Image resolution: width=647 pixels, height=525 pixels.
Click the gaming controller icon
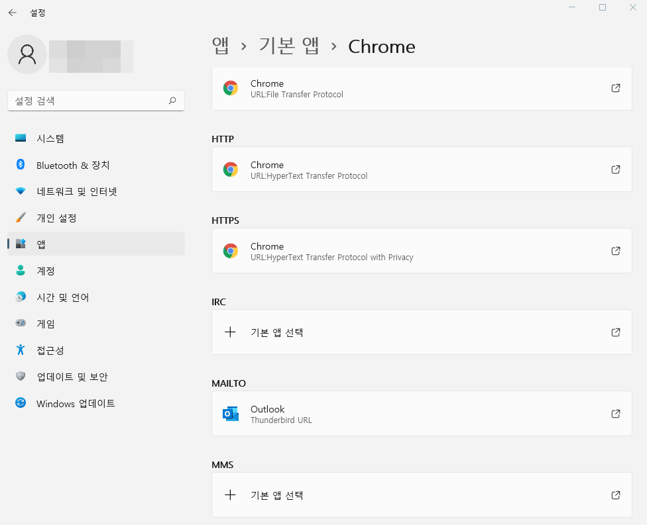click(x=21, y=323)
